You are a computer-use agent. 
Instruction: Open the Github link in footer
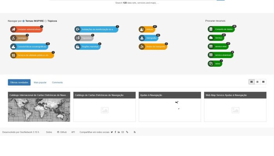[62, 132]
